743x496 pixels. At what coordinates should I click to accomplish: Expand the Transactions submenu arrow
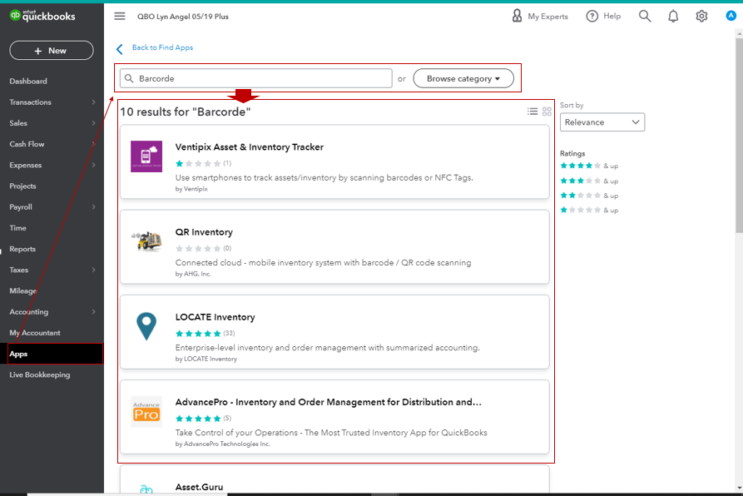tap(93, 102)
